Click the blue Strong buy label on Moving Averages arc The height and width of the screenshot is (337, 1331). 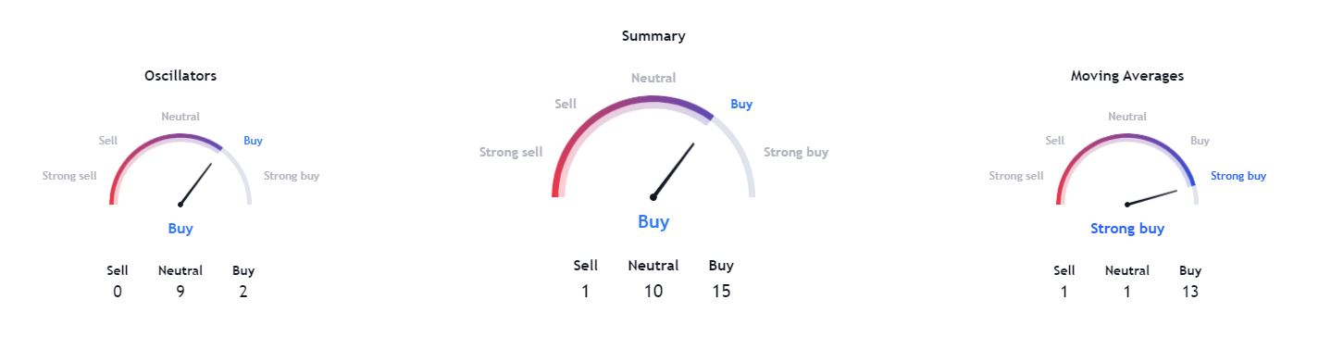[1238, 176]
